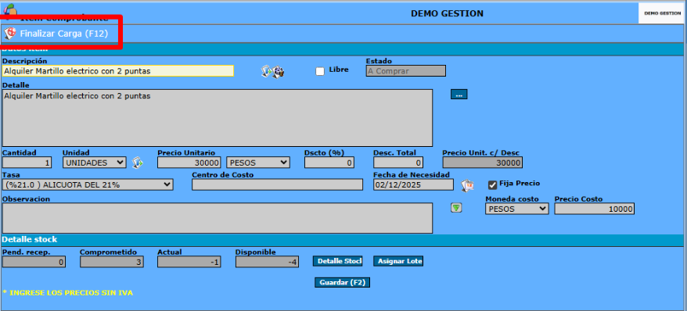Click the 'Detalle stock' section header
The height and width of the screenshot is (311, 687).
(x=30, y=240)
